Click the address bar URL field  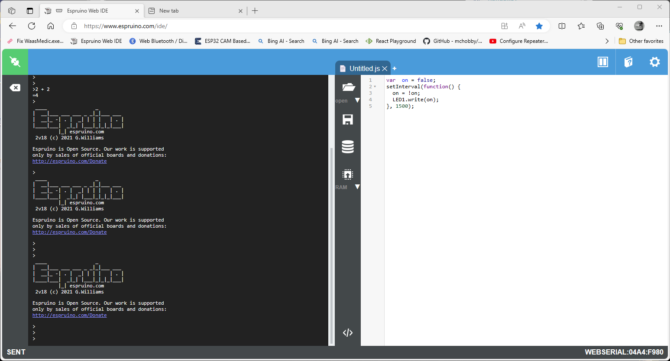click(286, 26)
